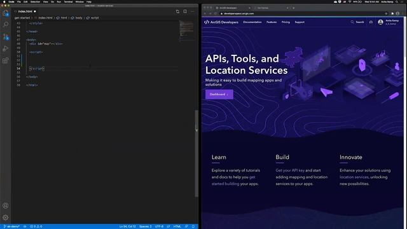
Task: Open the View menu
Action: pos(45,2)
